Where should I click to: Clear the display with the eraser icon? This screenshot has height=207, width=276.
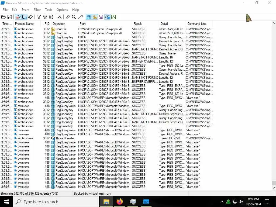[x=30, y=17]
